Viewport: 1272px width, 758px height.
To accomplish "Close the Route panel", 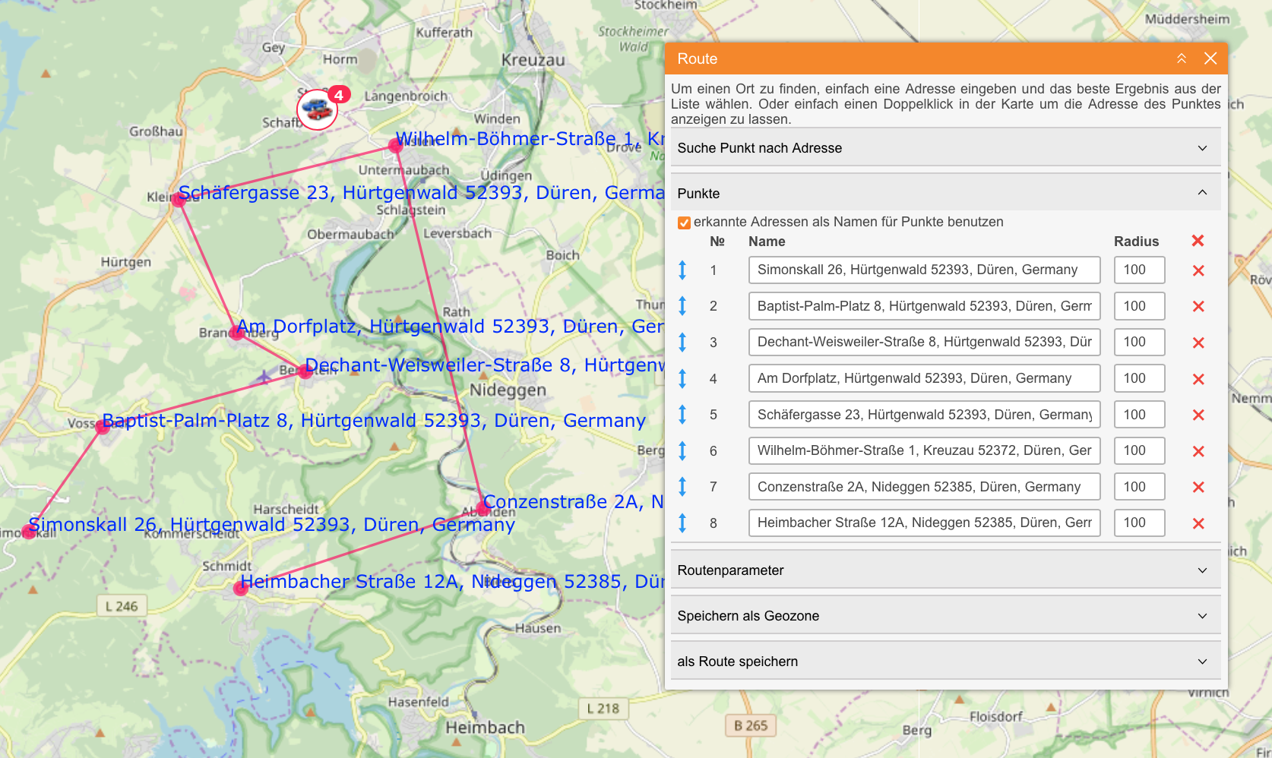I will tap(1210, 58).
